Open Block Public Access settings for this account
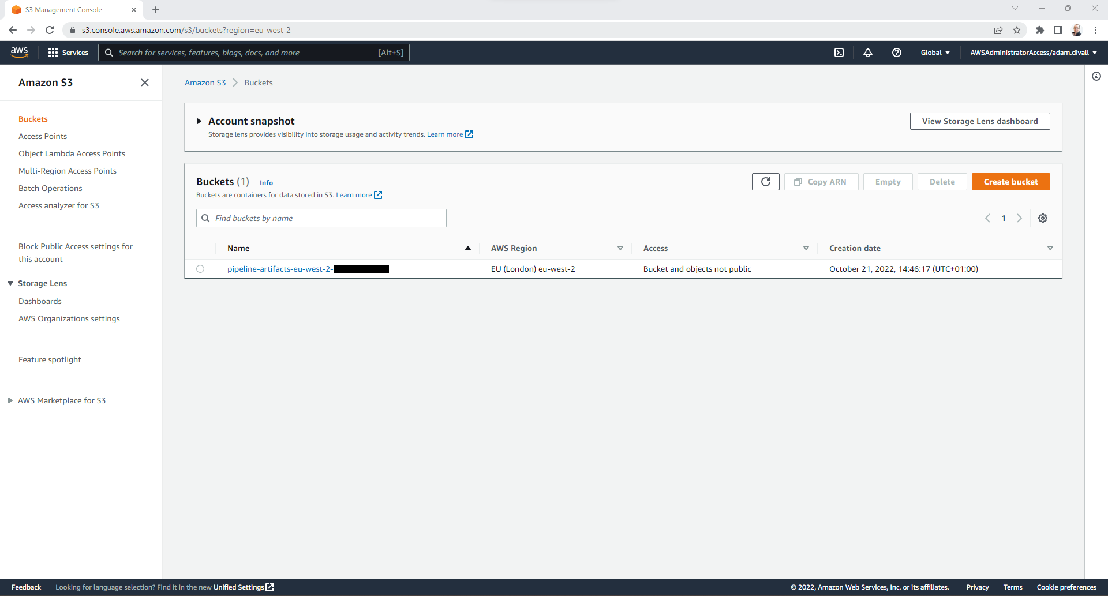Screen dimensions: 1108x596 pos(76,253)
